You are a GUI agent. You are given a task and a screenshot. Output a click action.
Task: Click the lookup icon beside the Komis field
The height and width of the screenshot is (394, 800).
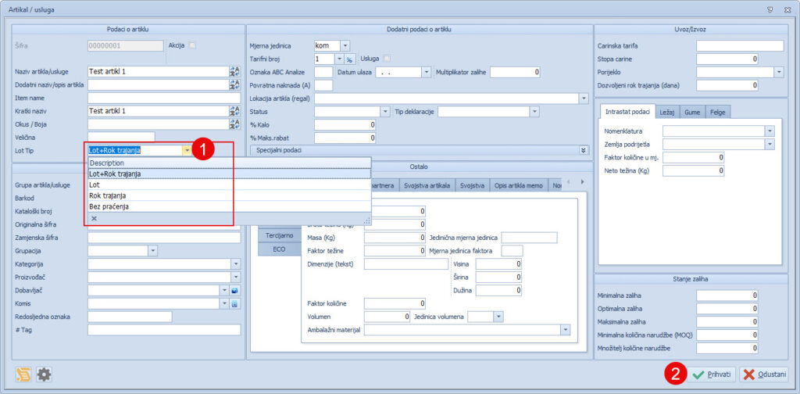click(234, 303)
